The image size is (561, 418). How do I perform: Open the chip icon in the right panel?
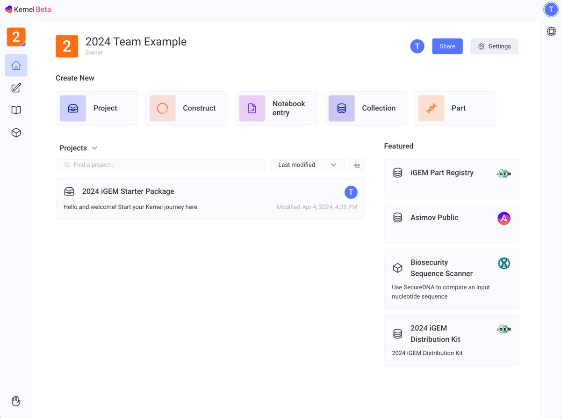(551, 31)
